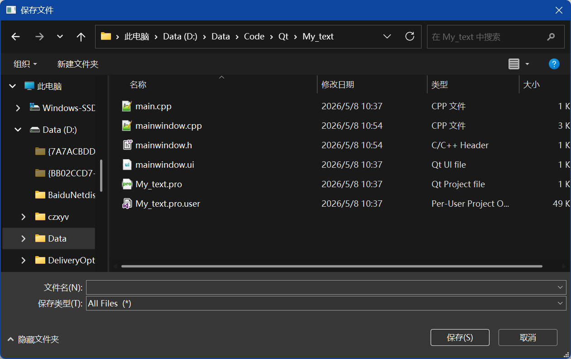Screen dimensions: 571x359
Task: Select file name mainwindow.cpp
Action: tap(168, 126)
